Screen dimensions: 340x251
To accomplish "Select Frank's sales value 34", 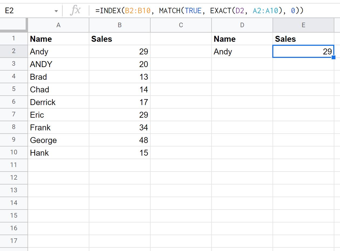I will [x=120, y=127].
